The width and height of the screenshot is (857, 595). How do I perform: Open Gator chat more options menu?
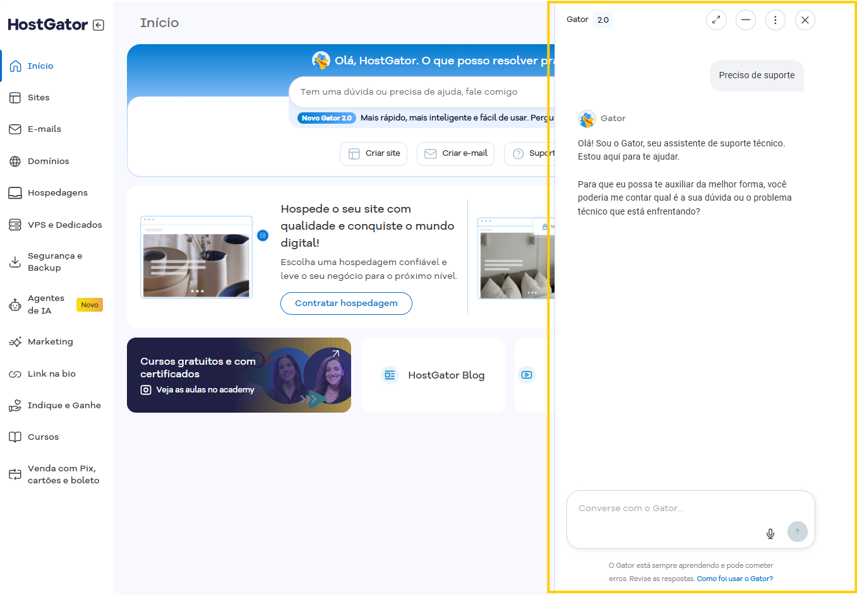[776, 20]
